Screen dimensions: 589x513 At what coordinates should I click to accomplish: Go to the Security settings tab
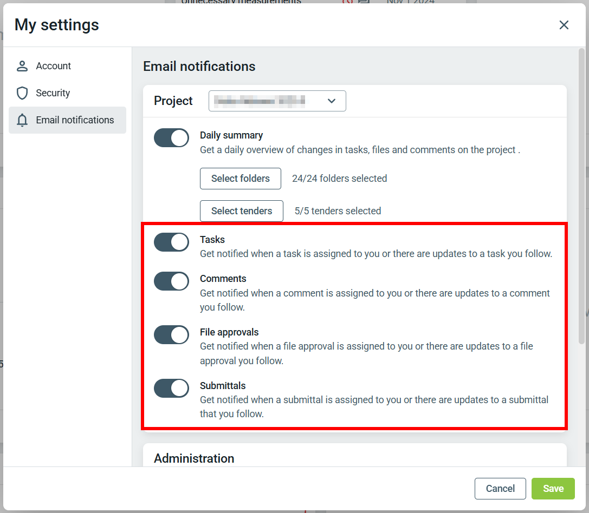[x=53, y=93]
